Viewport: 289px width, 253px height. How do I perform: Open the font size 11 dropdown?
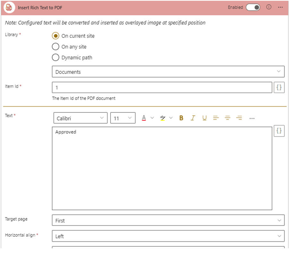pyautogui.click(x=123, y=118)
